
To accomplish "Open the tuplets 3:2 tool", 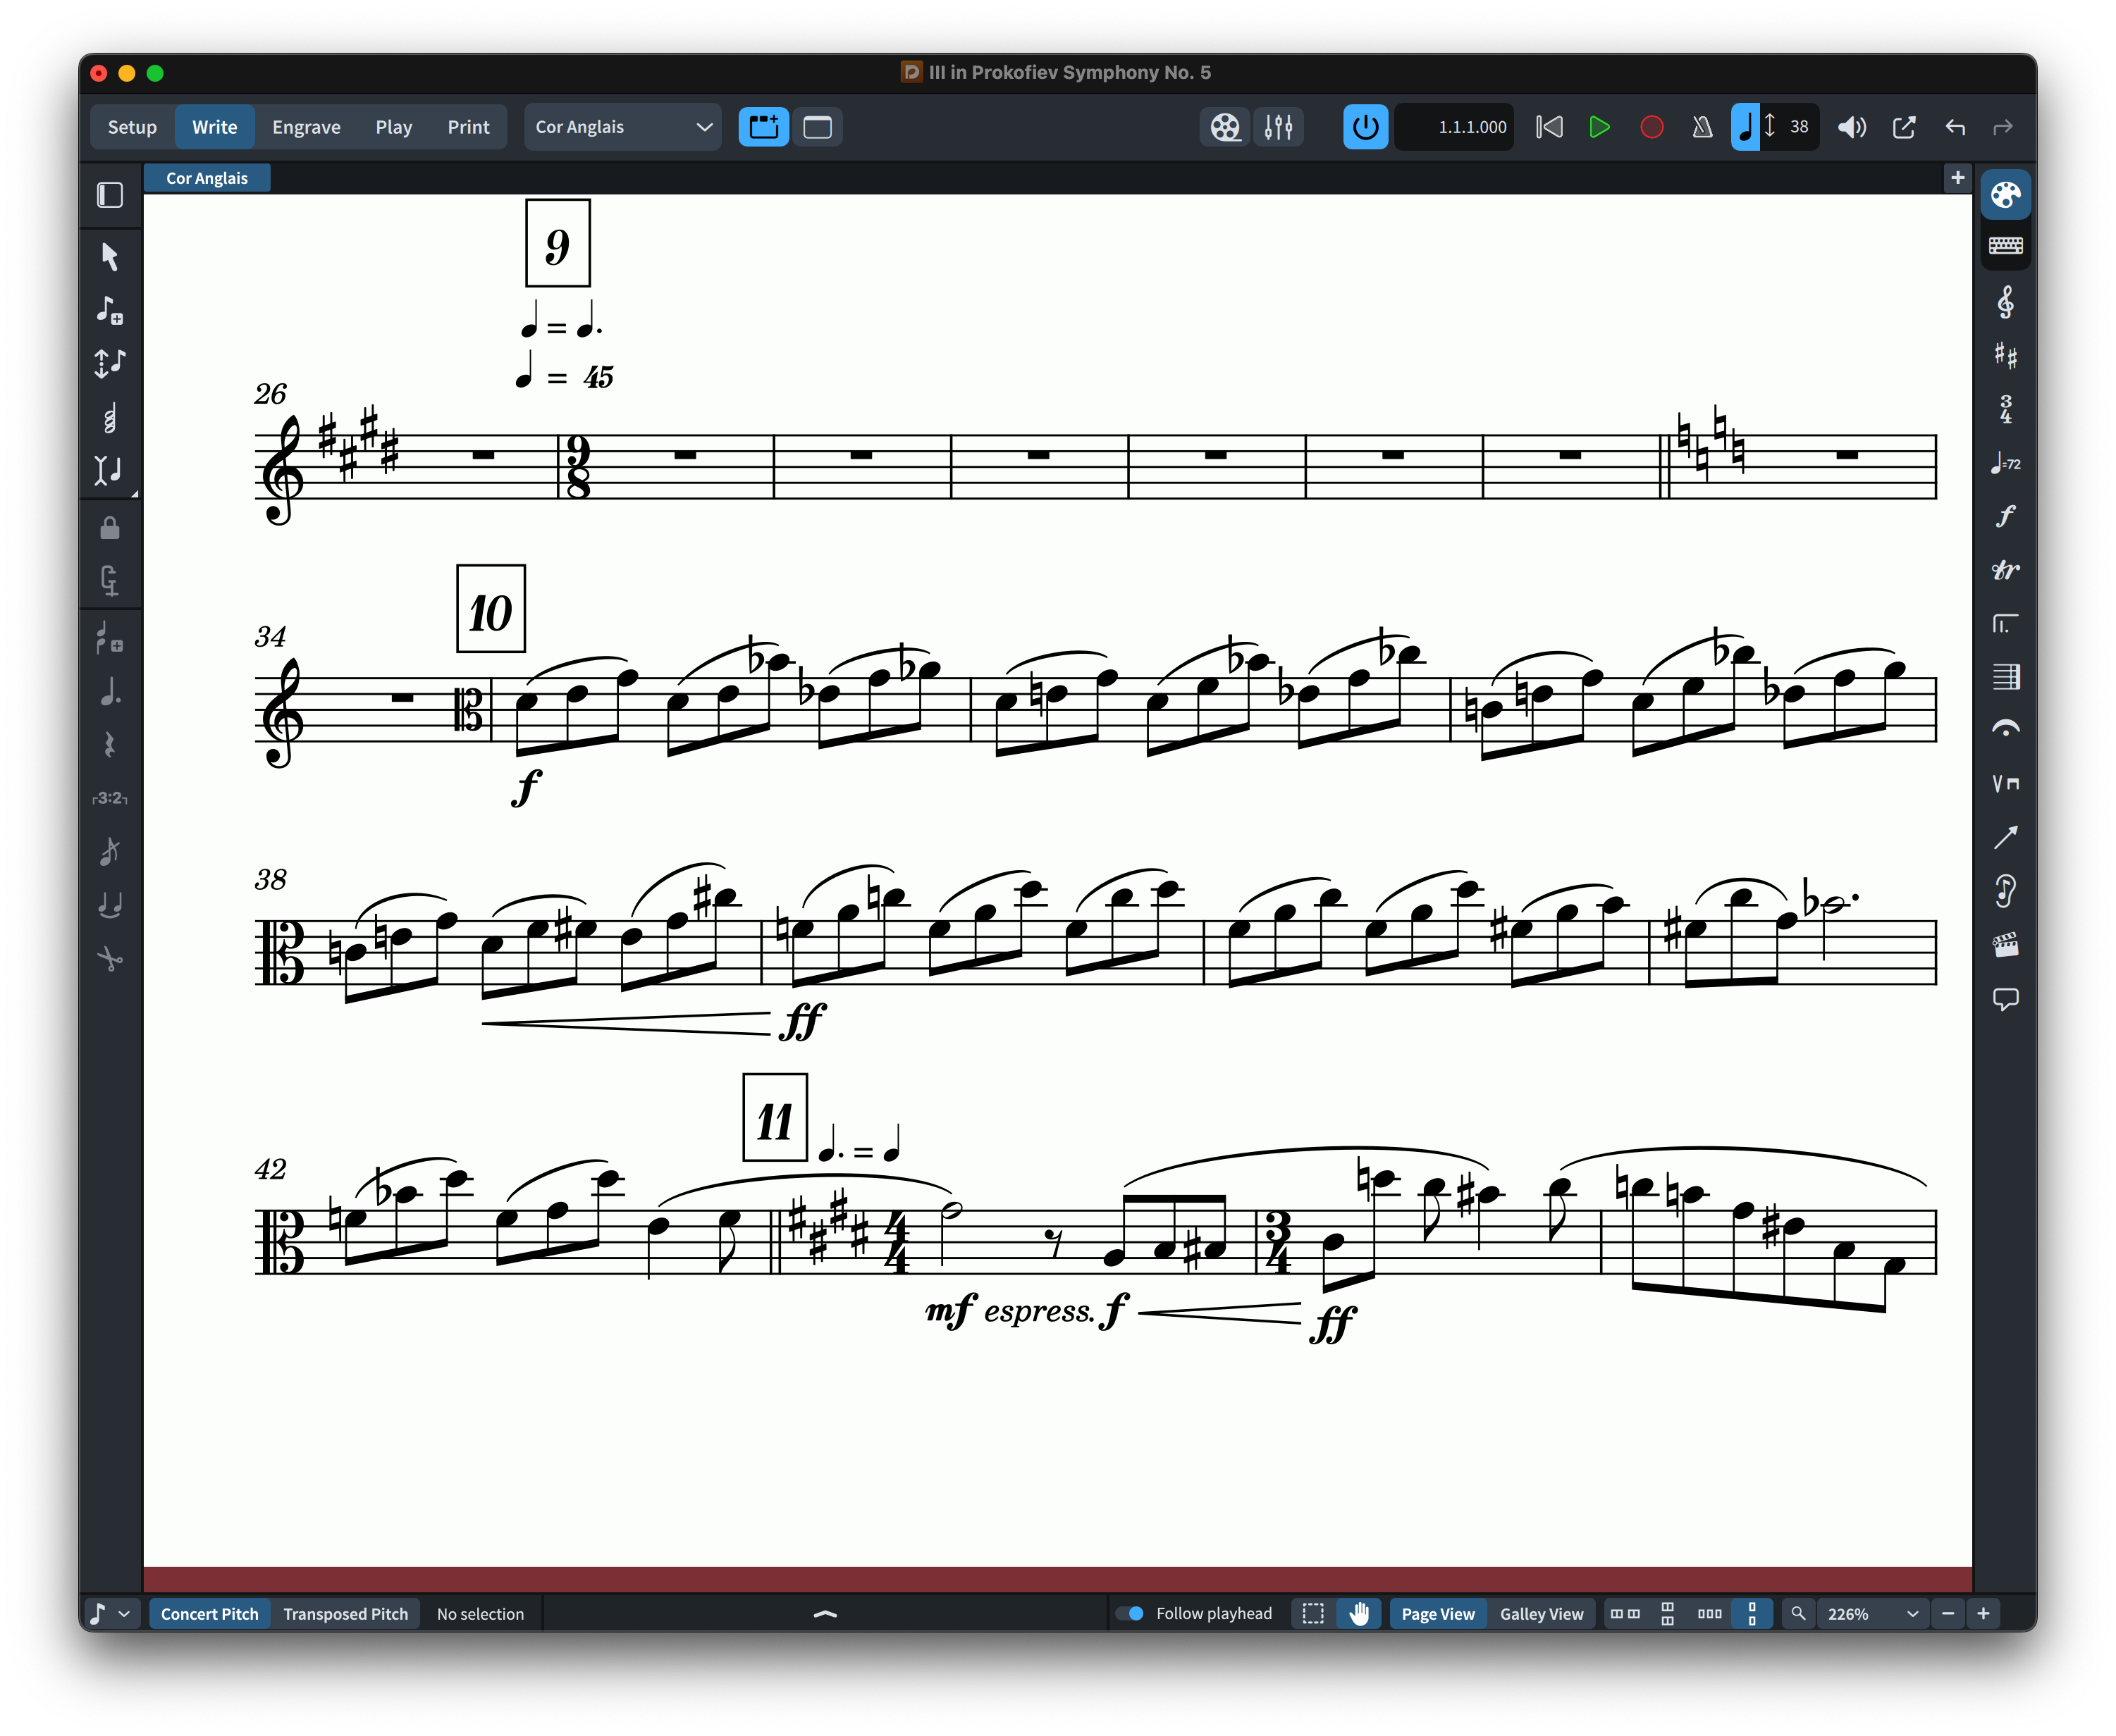I will pyautogui.click(x=110, y=798).
